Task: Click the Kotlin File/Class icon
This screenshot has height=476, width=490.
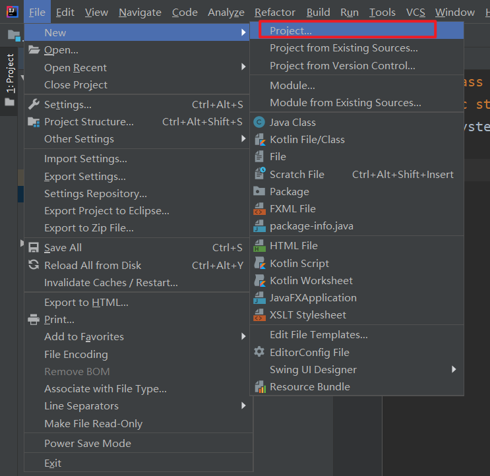Action: 260,140
